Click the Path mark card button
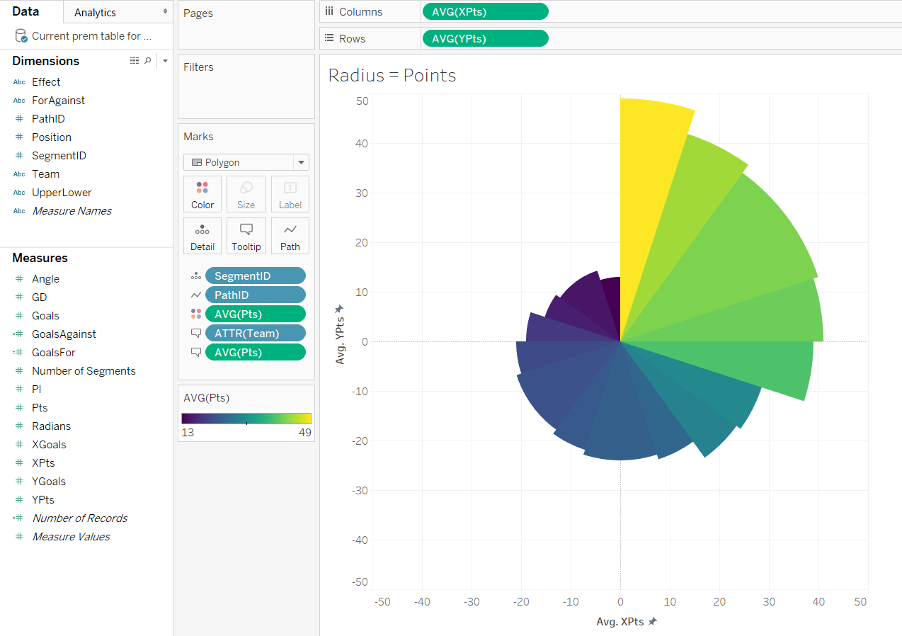The image size is (902, 636). pyautogui.click(x=290, y=236)
